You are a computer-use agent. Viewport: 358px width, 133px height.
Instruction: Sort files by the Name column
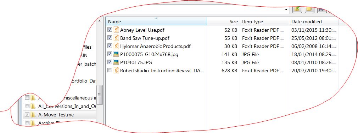point(156,22)
